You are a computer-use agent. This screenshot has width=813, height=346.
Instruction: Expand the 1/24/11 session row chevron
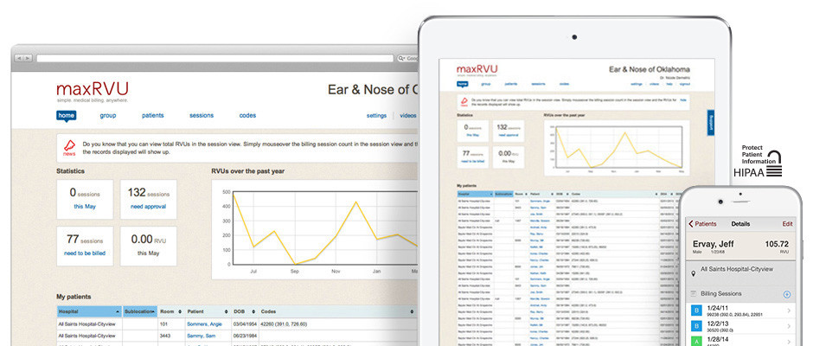(x=789, y=311)
